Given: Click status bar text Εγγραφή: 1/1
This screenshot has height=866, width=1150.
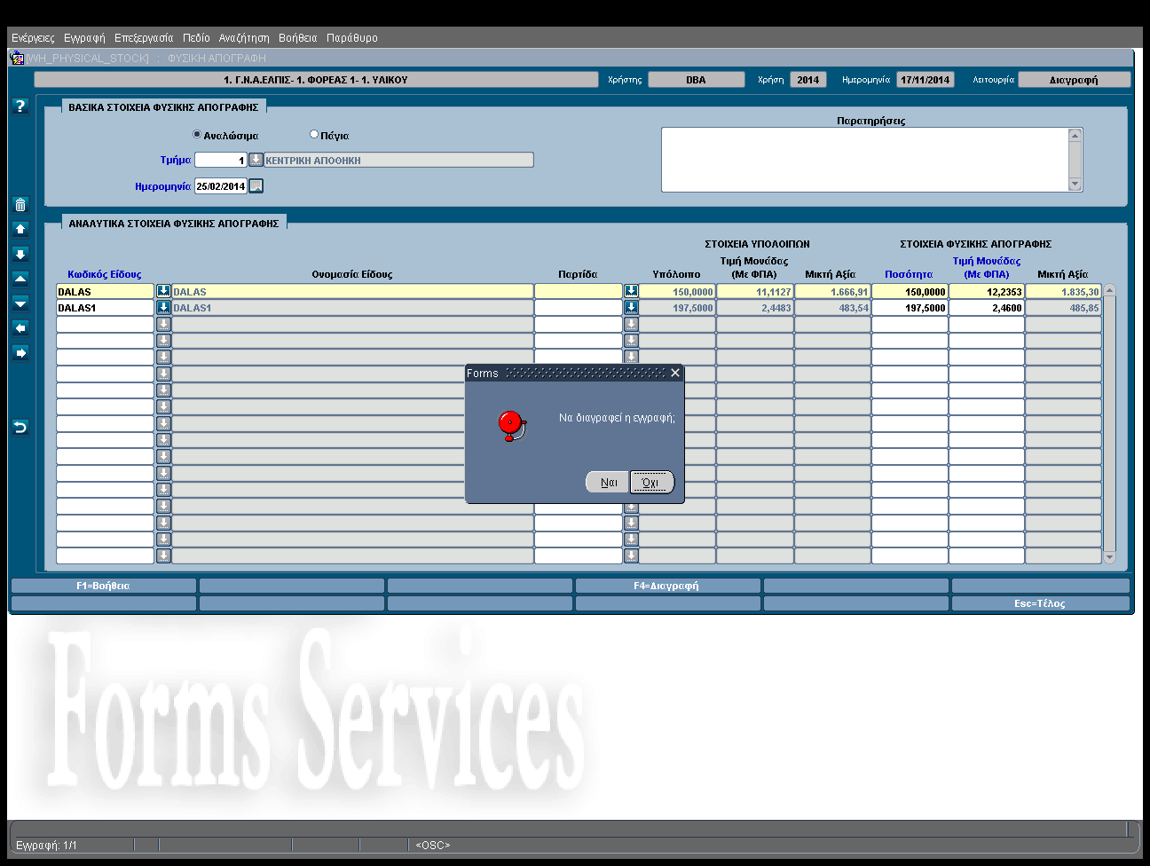Looking at the screenshot, I should pos(46,846).
